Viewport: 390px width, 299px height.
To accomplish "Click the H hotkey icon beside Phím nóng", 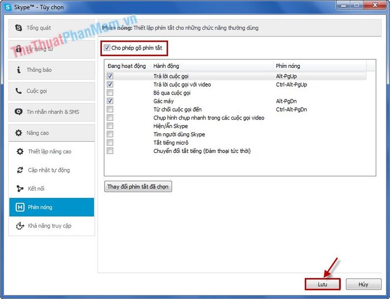I will click(20, 207).
